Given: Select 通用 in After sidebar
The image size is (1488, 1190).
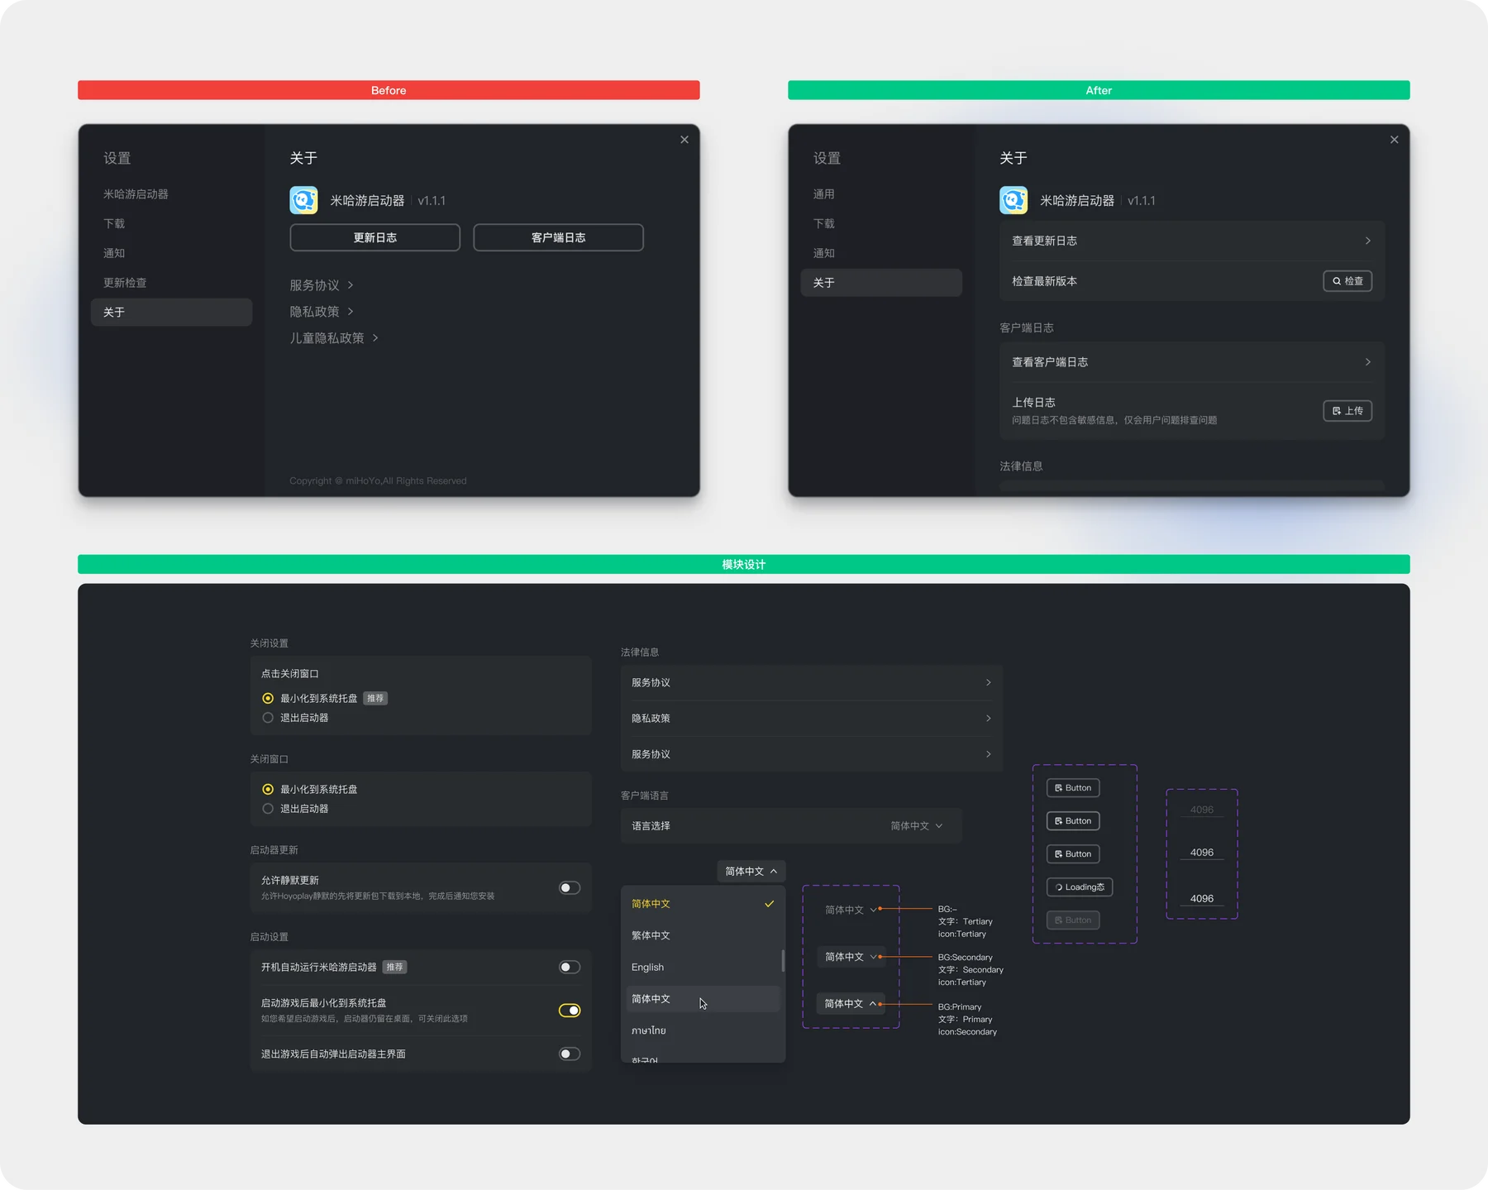Looking at the screenshot, I should 881,194.
